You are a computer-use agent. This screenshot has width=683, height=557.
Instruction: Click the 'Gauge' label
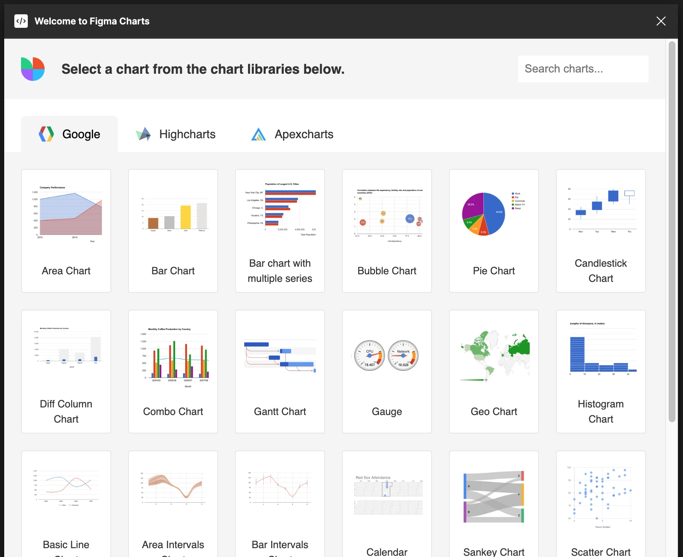coord(387,412)
